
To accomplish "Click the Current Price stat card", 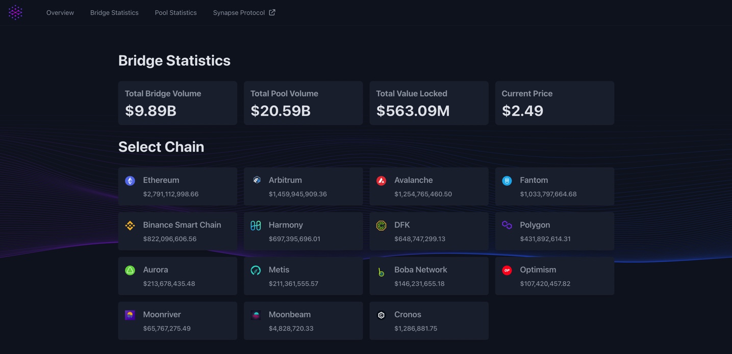I will point(554,103).
